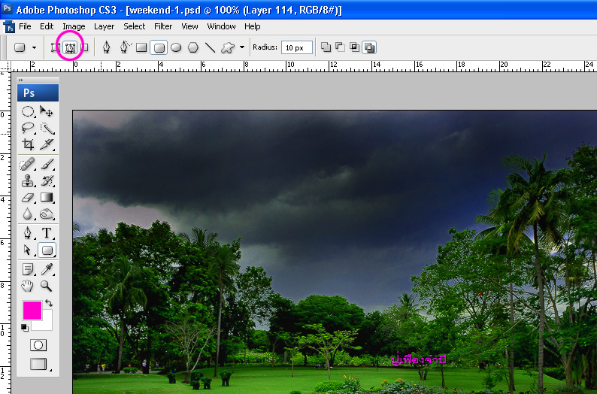Viewport: 597px width, 394px height.
Task: Select the Hand tool
Action: [28, 285]
